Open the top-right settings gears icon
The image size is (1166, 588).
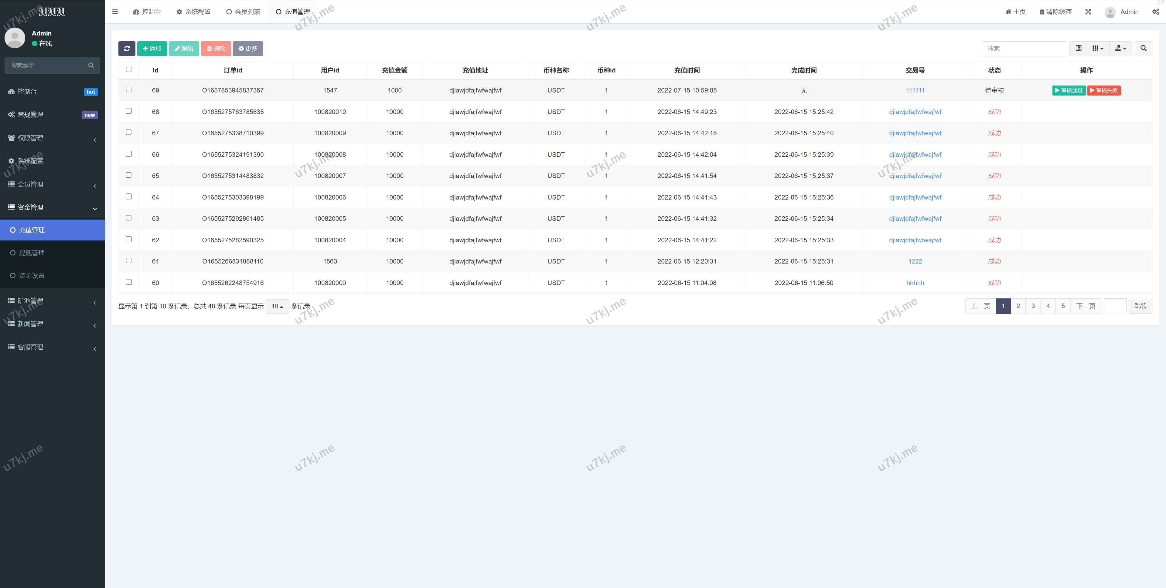1155,12
